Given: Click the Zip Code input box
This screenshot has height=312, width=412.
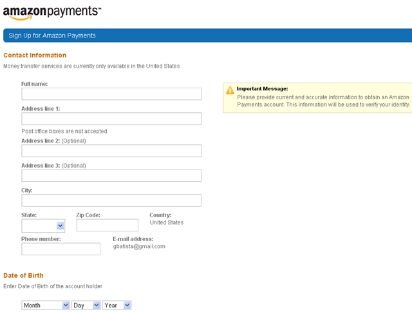Looking at the screenshot, I should click(108, 225).
